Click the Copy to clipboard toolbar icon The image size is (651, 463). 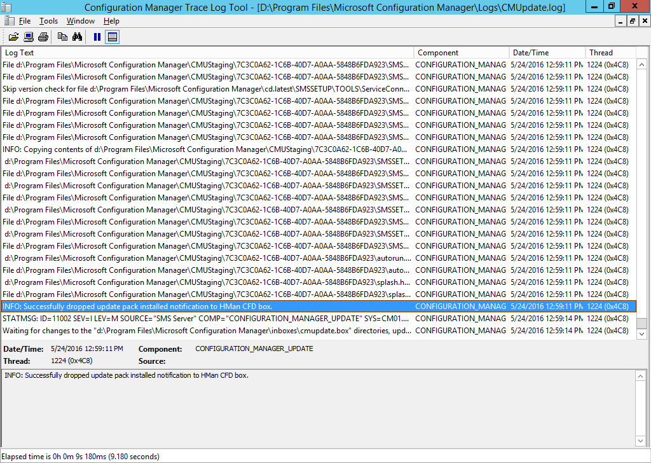(62, 37)
